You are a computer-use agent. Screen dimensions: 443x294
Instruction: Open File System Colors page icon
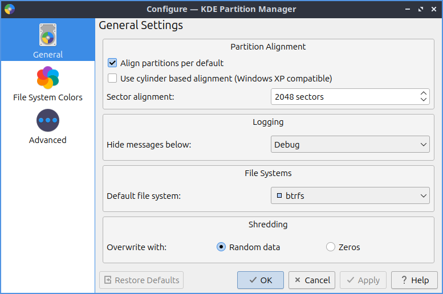48,77
